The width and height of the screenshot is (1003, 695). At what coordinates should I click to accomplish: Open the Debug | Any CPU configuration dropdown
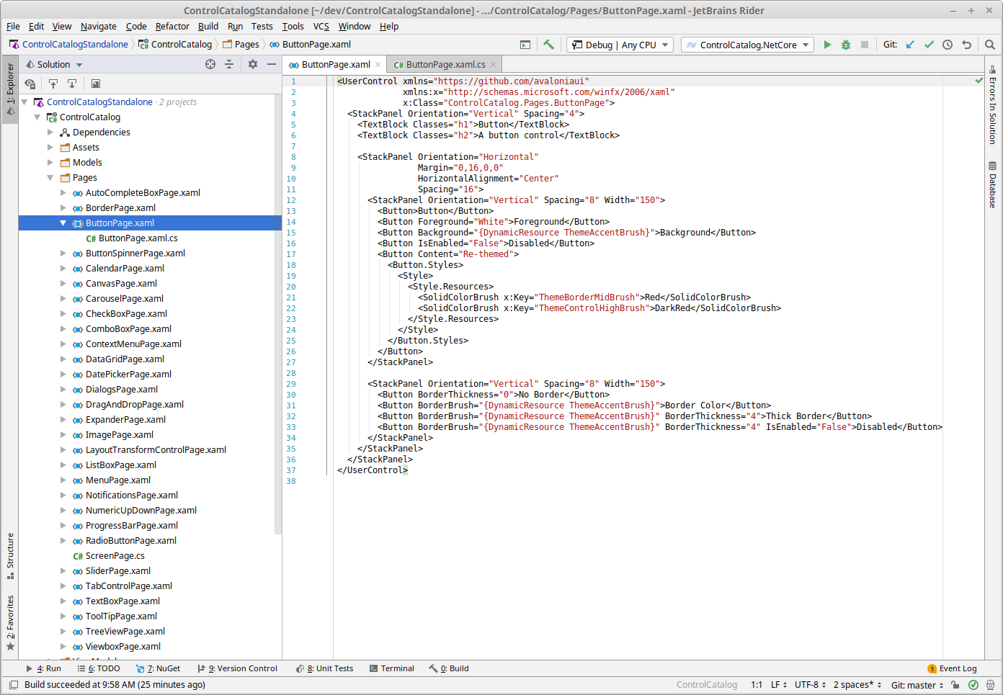(x=619, y=44)
